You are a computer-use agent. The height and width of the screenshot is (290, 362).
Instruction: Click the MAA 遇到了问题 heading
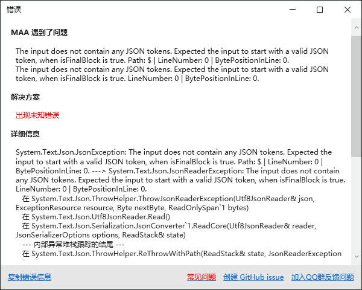click(x=39, y=33)
